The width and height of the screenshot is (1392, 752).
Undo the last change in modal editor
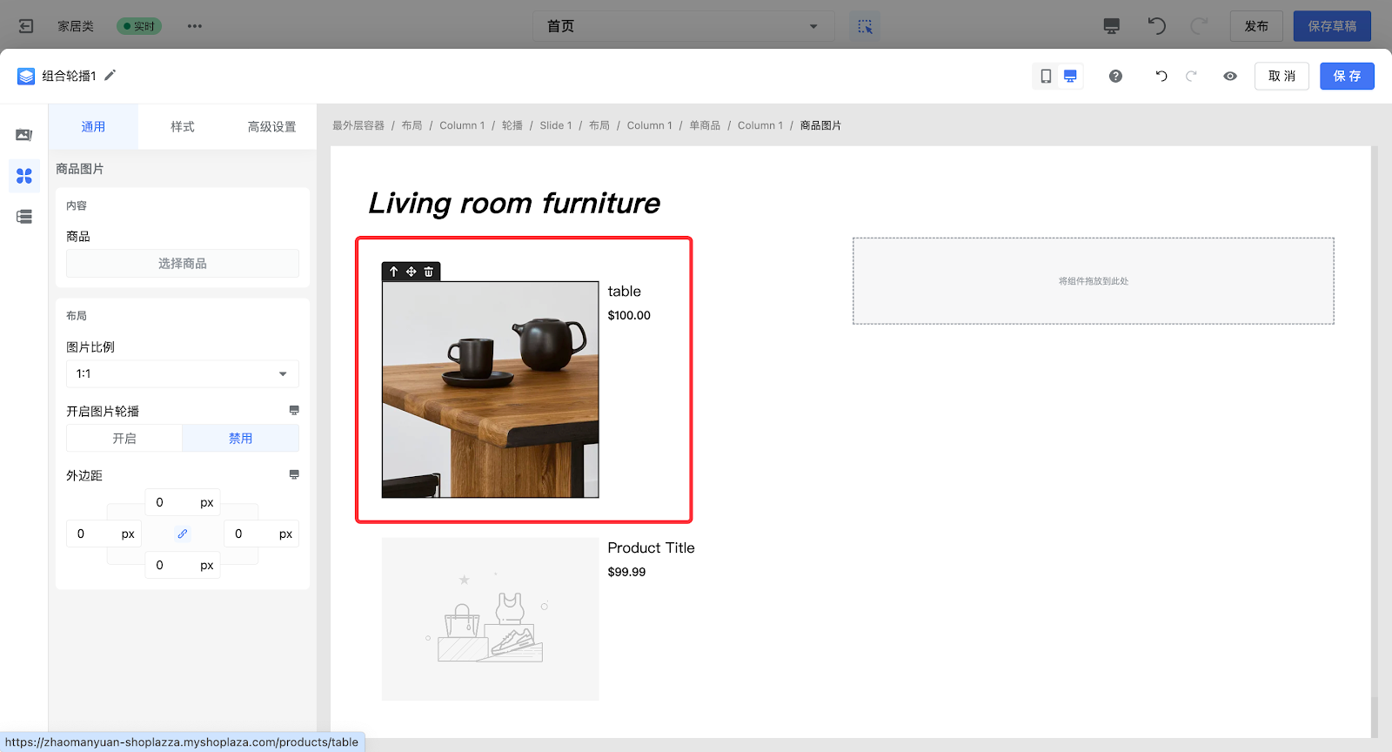(1161, 76)
